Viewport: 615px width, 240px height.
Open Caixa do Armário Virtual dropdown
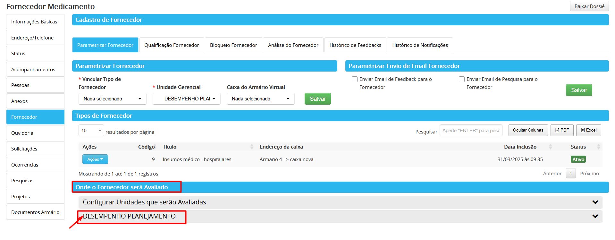pos(260,99)
